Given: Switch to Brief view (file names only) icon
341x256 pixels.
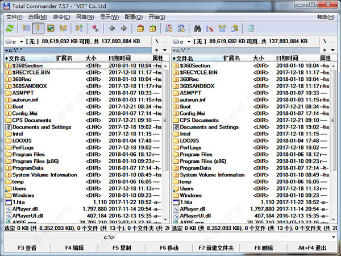Looking at the screenshot, I should 26,28.
